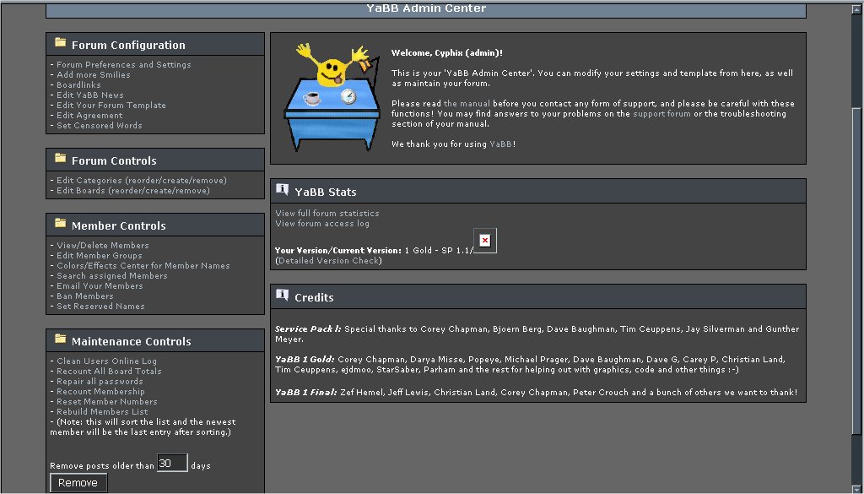Focus the days input field for old posts
864x494 pixels.
click(x=172, y=464)
